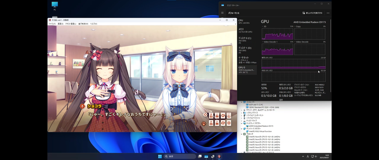Image resolution: width=379 pixels, height=160 pixels.
Task: Collapse the コンピューター node in Device Manager
Action: click(x=241, y=102)
